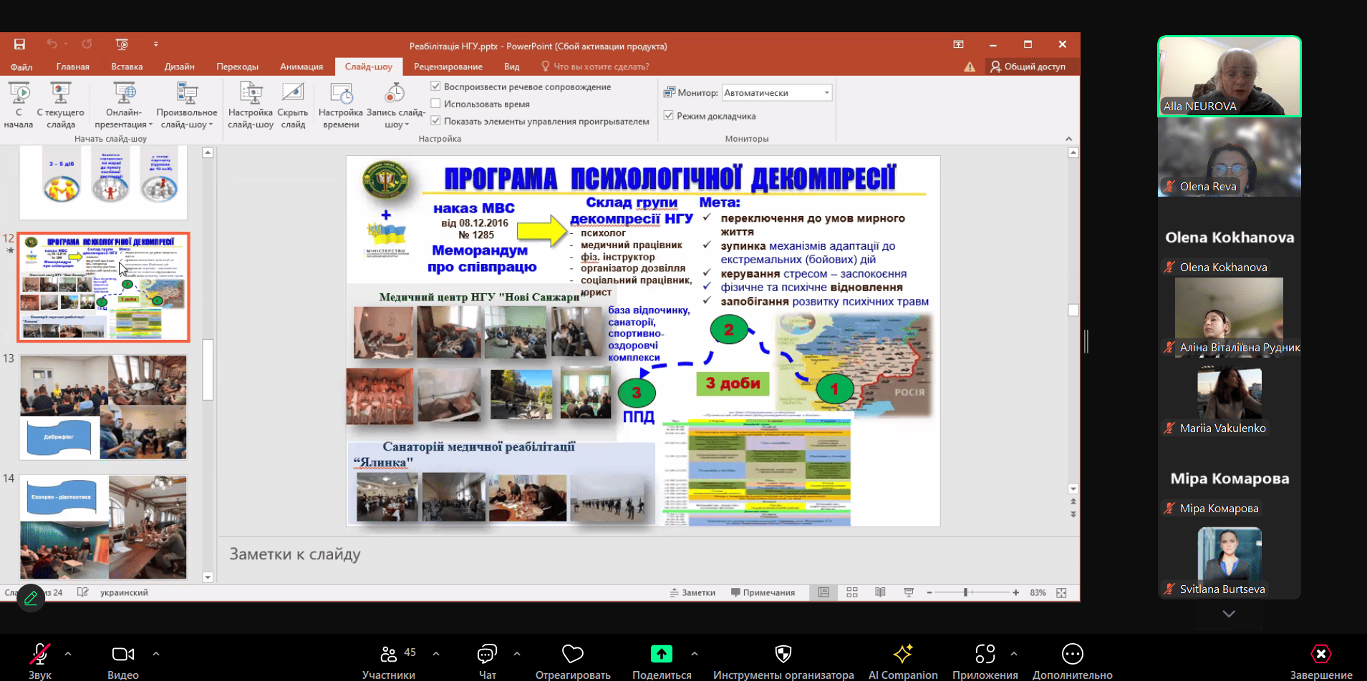Switch to the Рецензирование tab

448,67
